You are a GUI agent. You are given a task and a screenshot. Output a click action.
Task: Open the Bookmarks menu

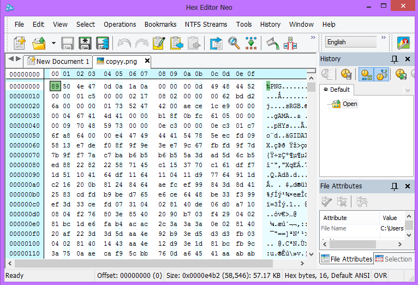[x=160, y=24]
